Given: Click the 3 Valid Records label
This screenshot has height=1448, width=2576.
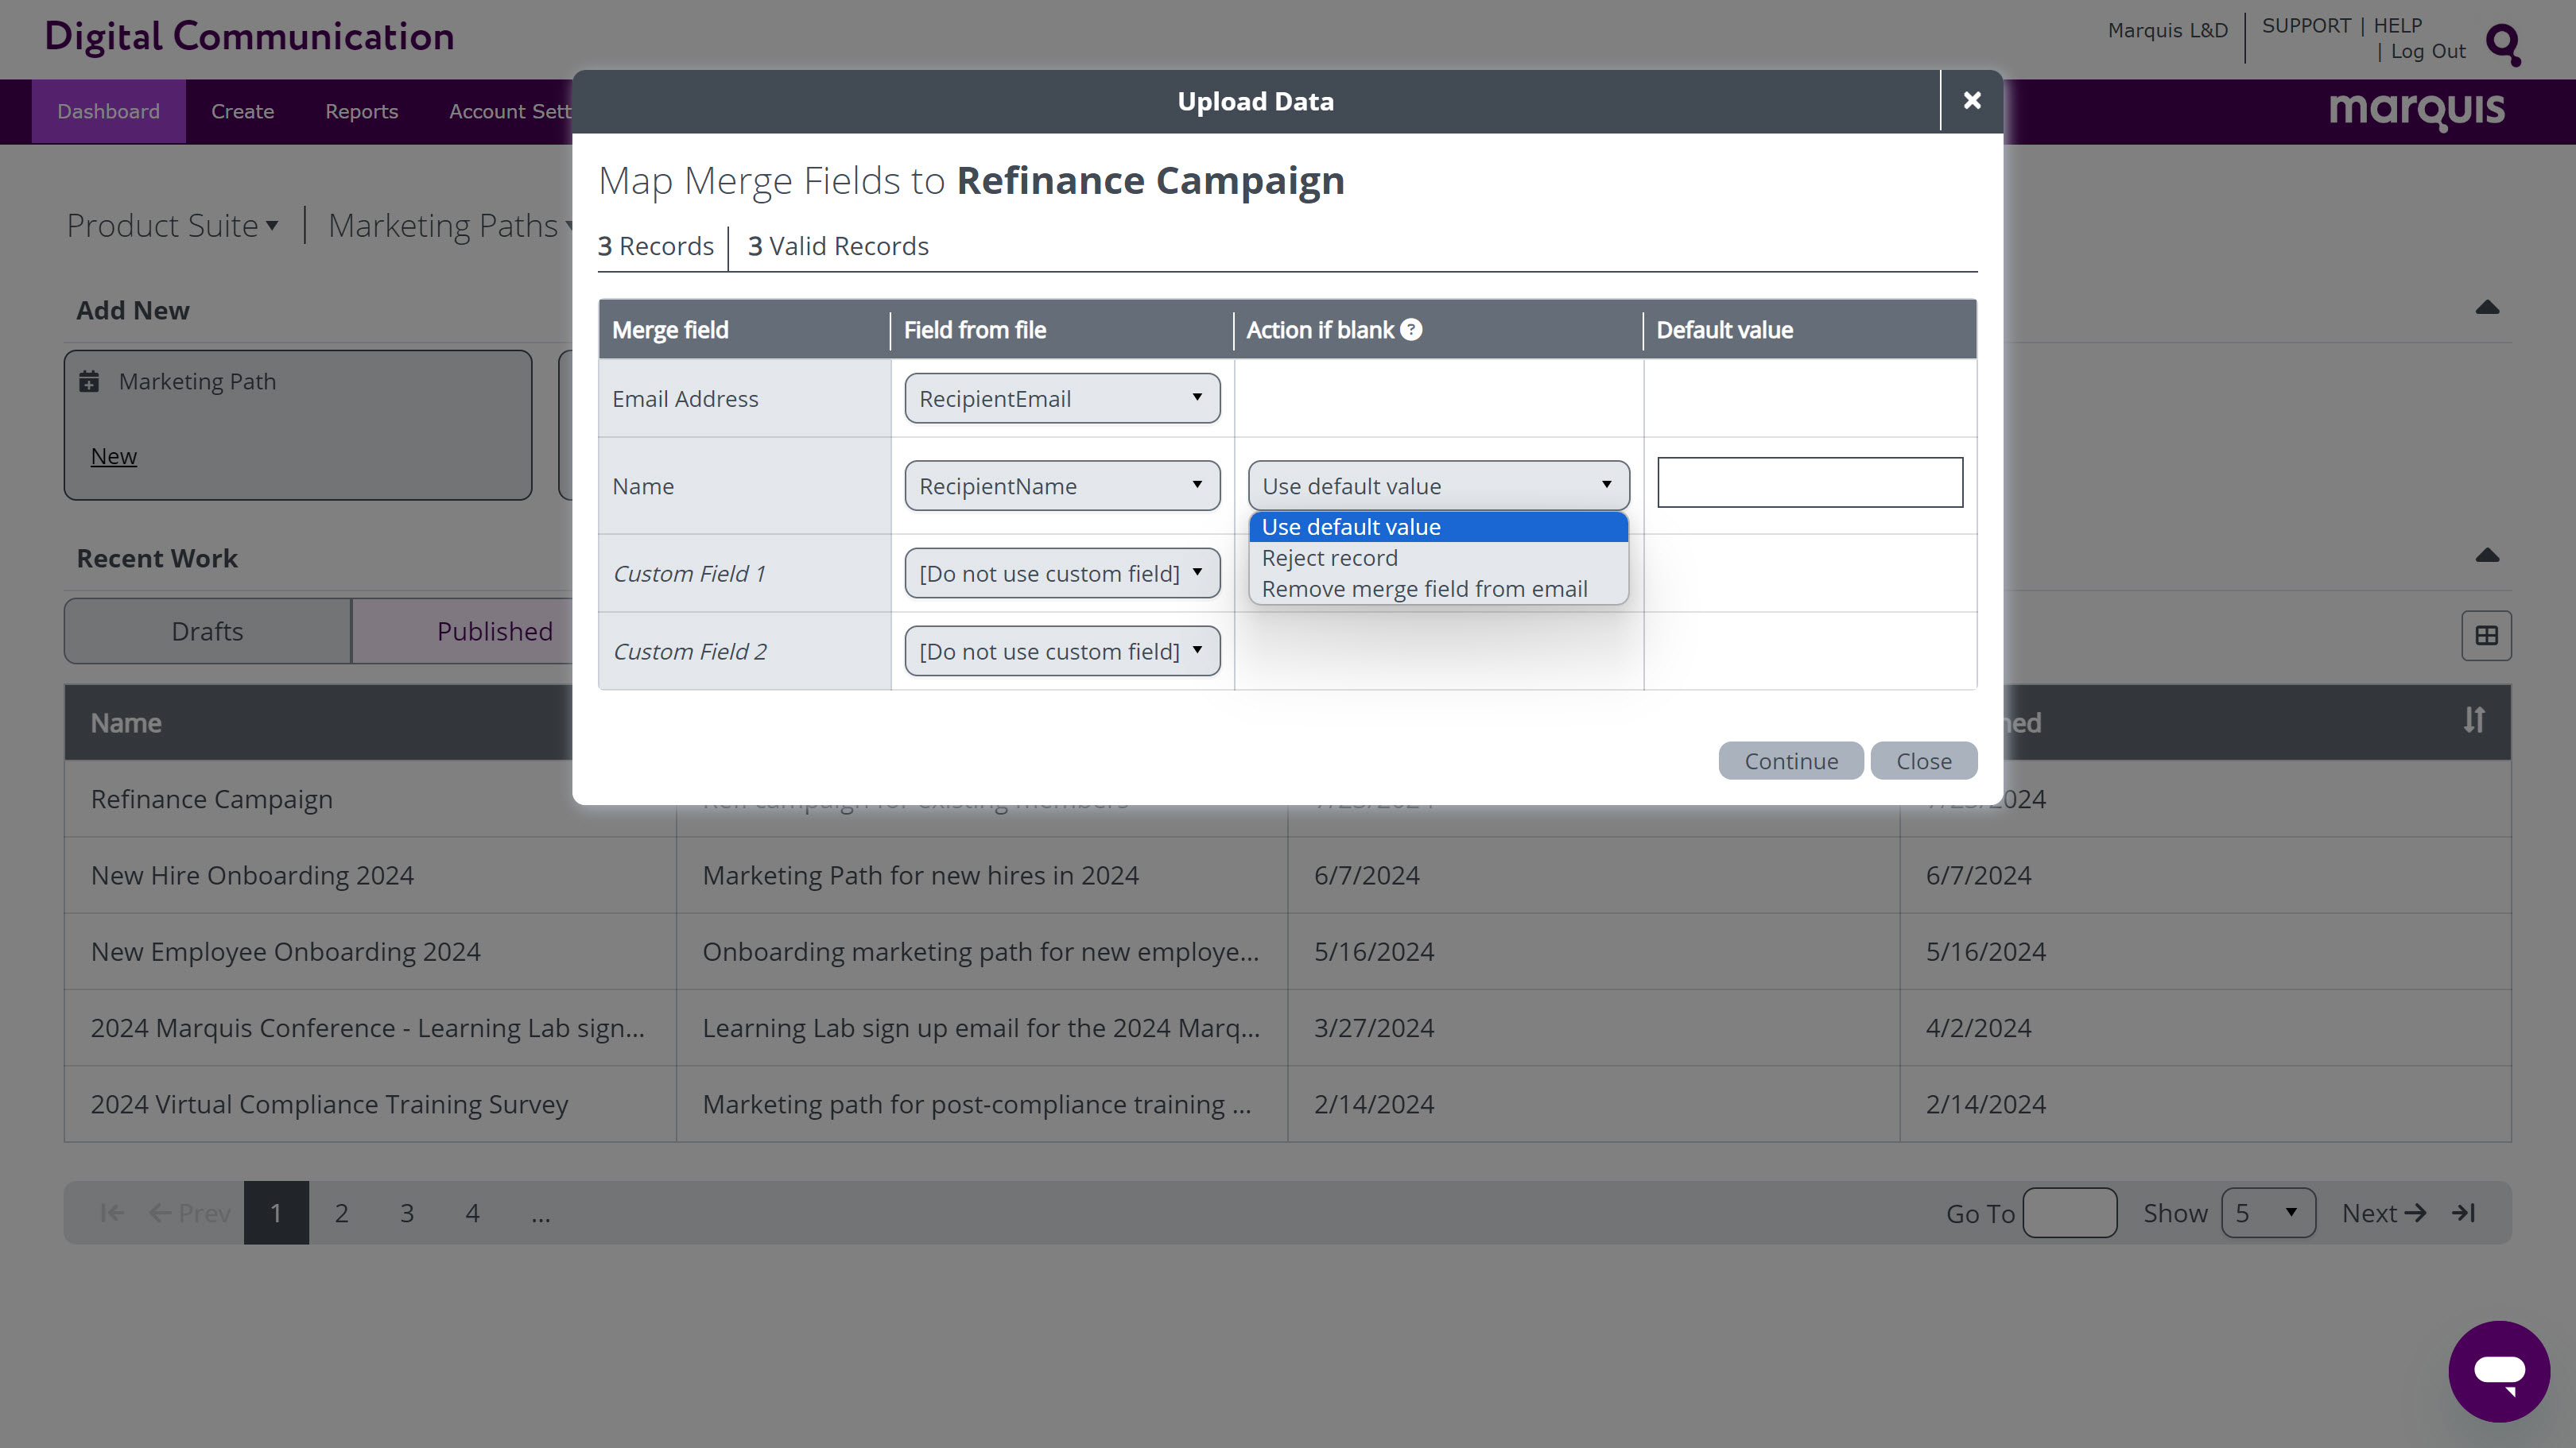Looking at the screenshot, I should point(838,246).
